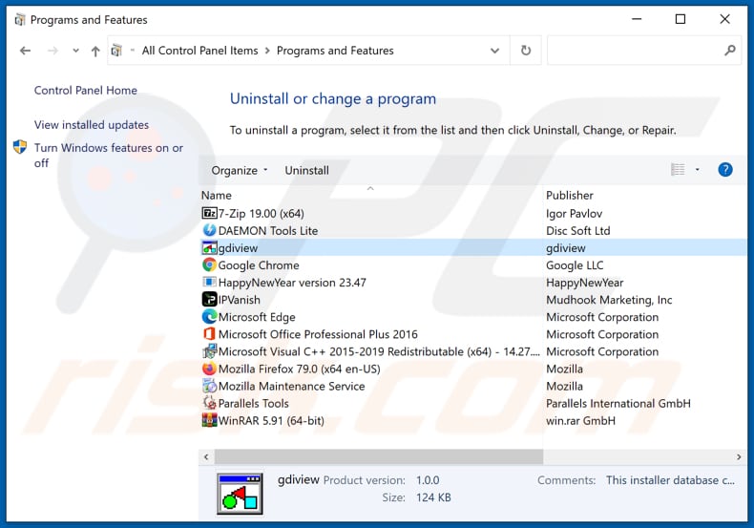Click All Control Panel Items breadcrumb
This screenshot has width=754, height=528.
tap(199, 51)
